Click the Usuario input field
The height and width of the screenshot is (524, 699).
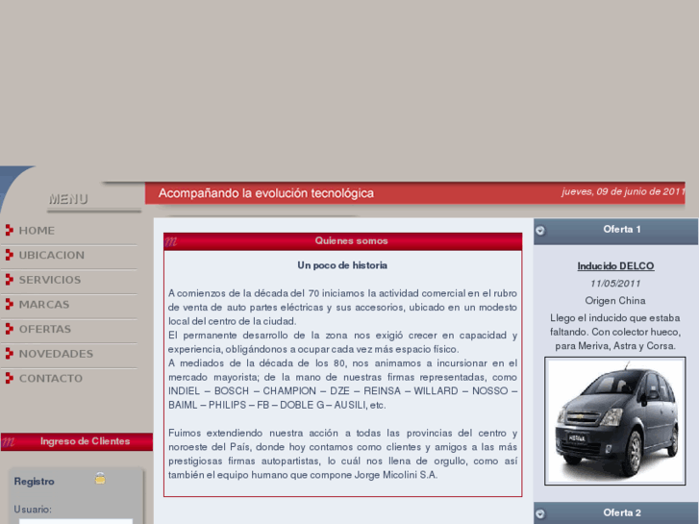pos(76,521)
